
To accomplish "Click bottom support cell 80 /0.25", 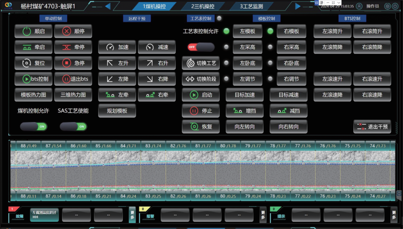I will [228, 196].
